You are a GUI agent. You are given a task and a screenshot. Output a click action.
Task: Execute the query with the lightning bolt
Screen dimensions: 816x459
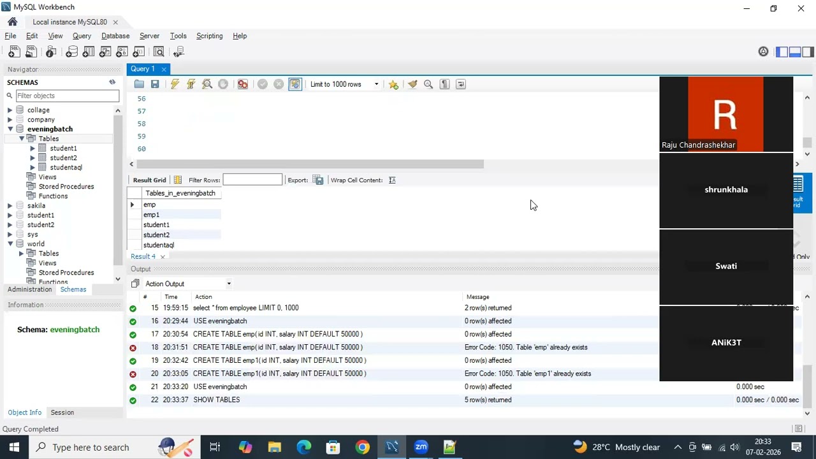coord(175,84)
